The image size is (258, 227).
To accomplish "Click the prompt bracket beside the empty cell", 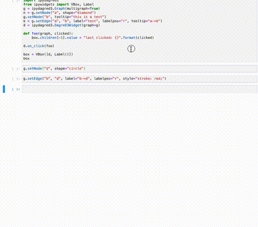I will click(x=16, y=89).
